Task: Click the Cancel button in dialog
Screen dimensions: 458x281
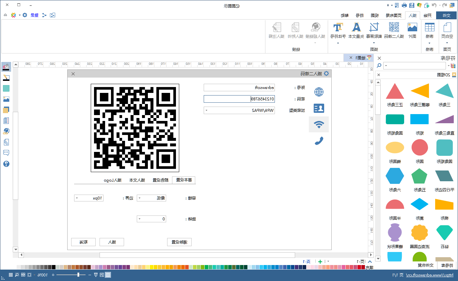Action: pos(83,242)
